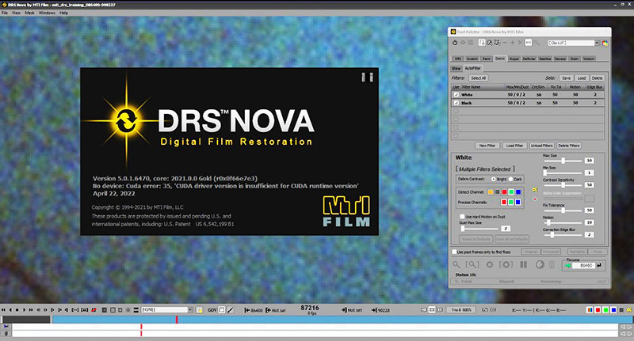Uncheck the Use box for Black filter
Image resolution: width=634 pixels, height=341 pixels.
click(x=456, y=103)
